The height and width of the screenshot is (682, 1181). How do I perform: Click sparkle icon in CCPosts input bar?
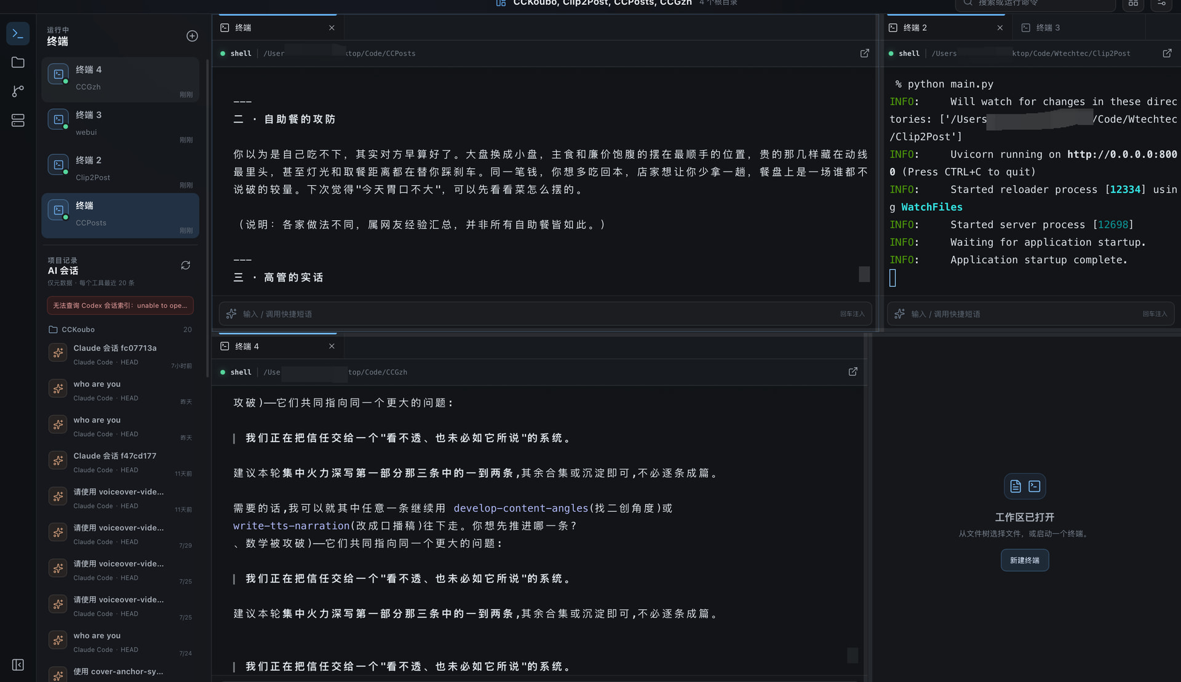click(x=231, y=314)
